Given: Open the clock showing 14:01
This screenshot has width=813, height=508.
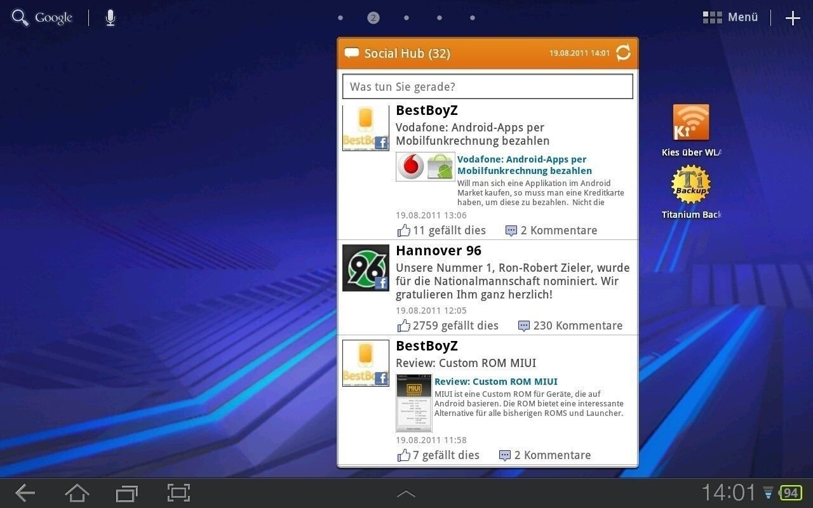Looking at the screenshot, I should tap(729, 493).
